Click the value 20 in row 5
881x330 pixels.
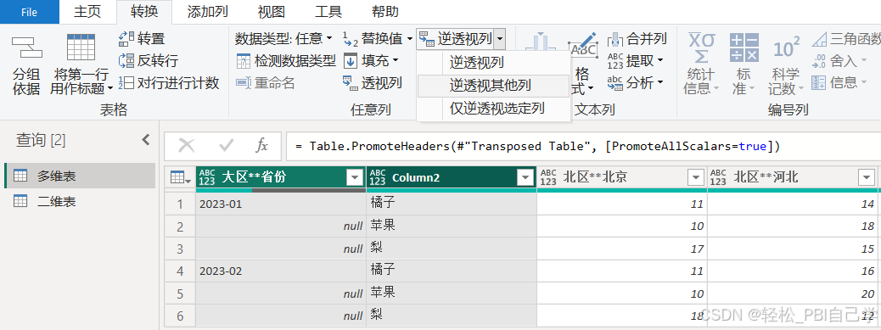tap(792, 294)
